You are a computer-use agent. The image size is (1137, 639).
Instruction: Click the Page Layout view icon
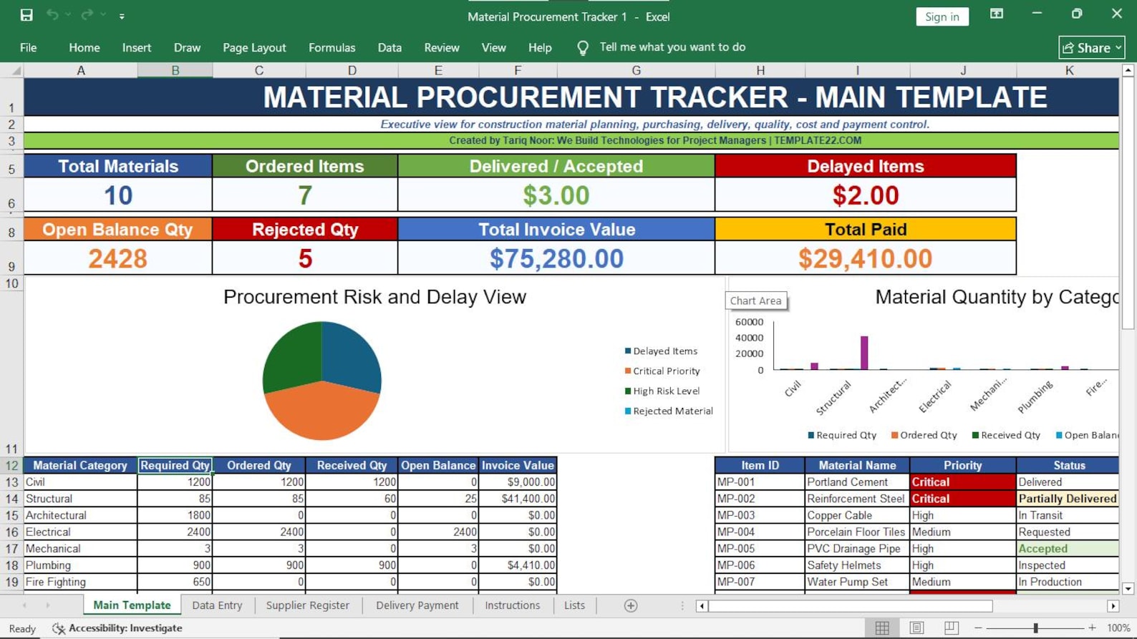click(916, 628)
